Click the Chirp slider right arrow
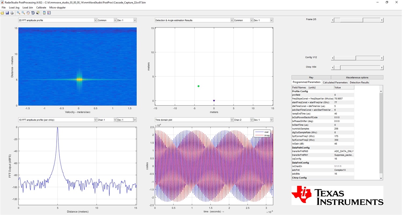The width and height of the screenshot is (403, 215). pyautogui.click(x=382, y=68)
